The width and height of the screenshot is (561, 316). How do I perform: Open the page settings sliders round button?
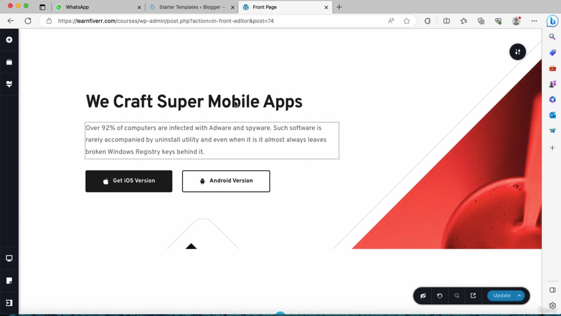coord(518,52)
